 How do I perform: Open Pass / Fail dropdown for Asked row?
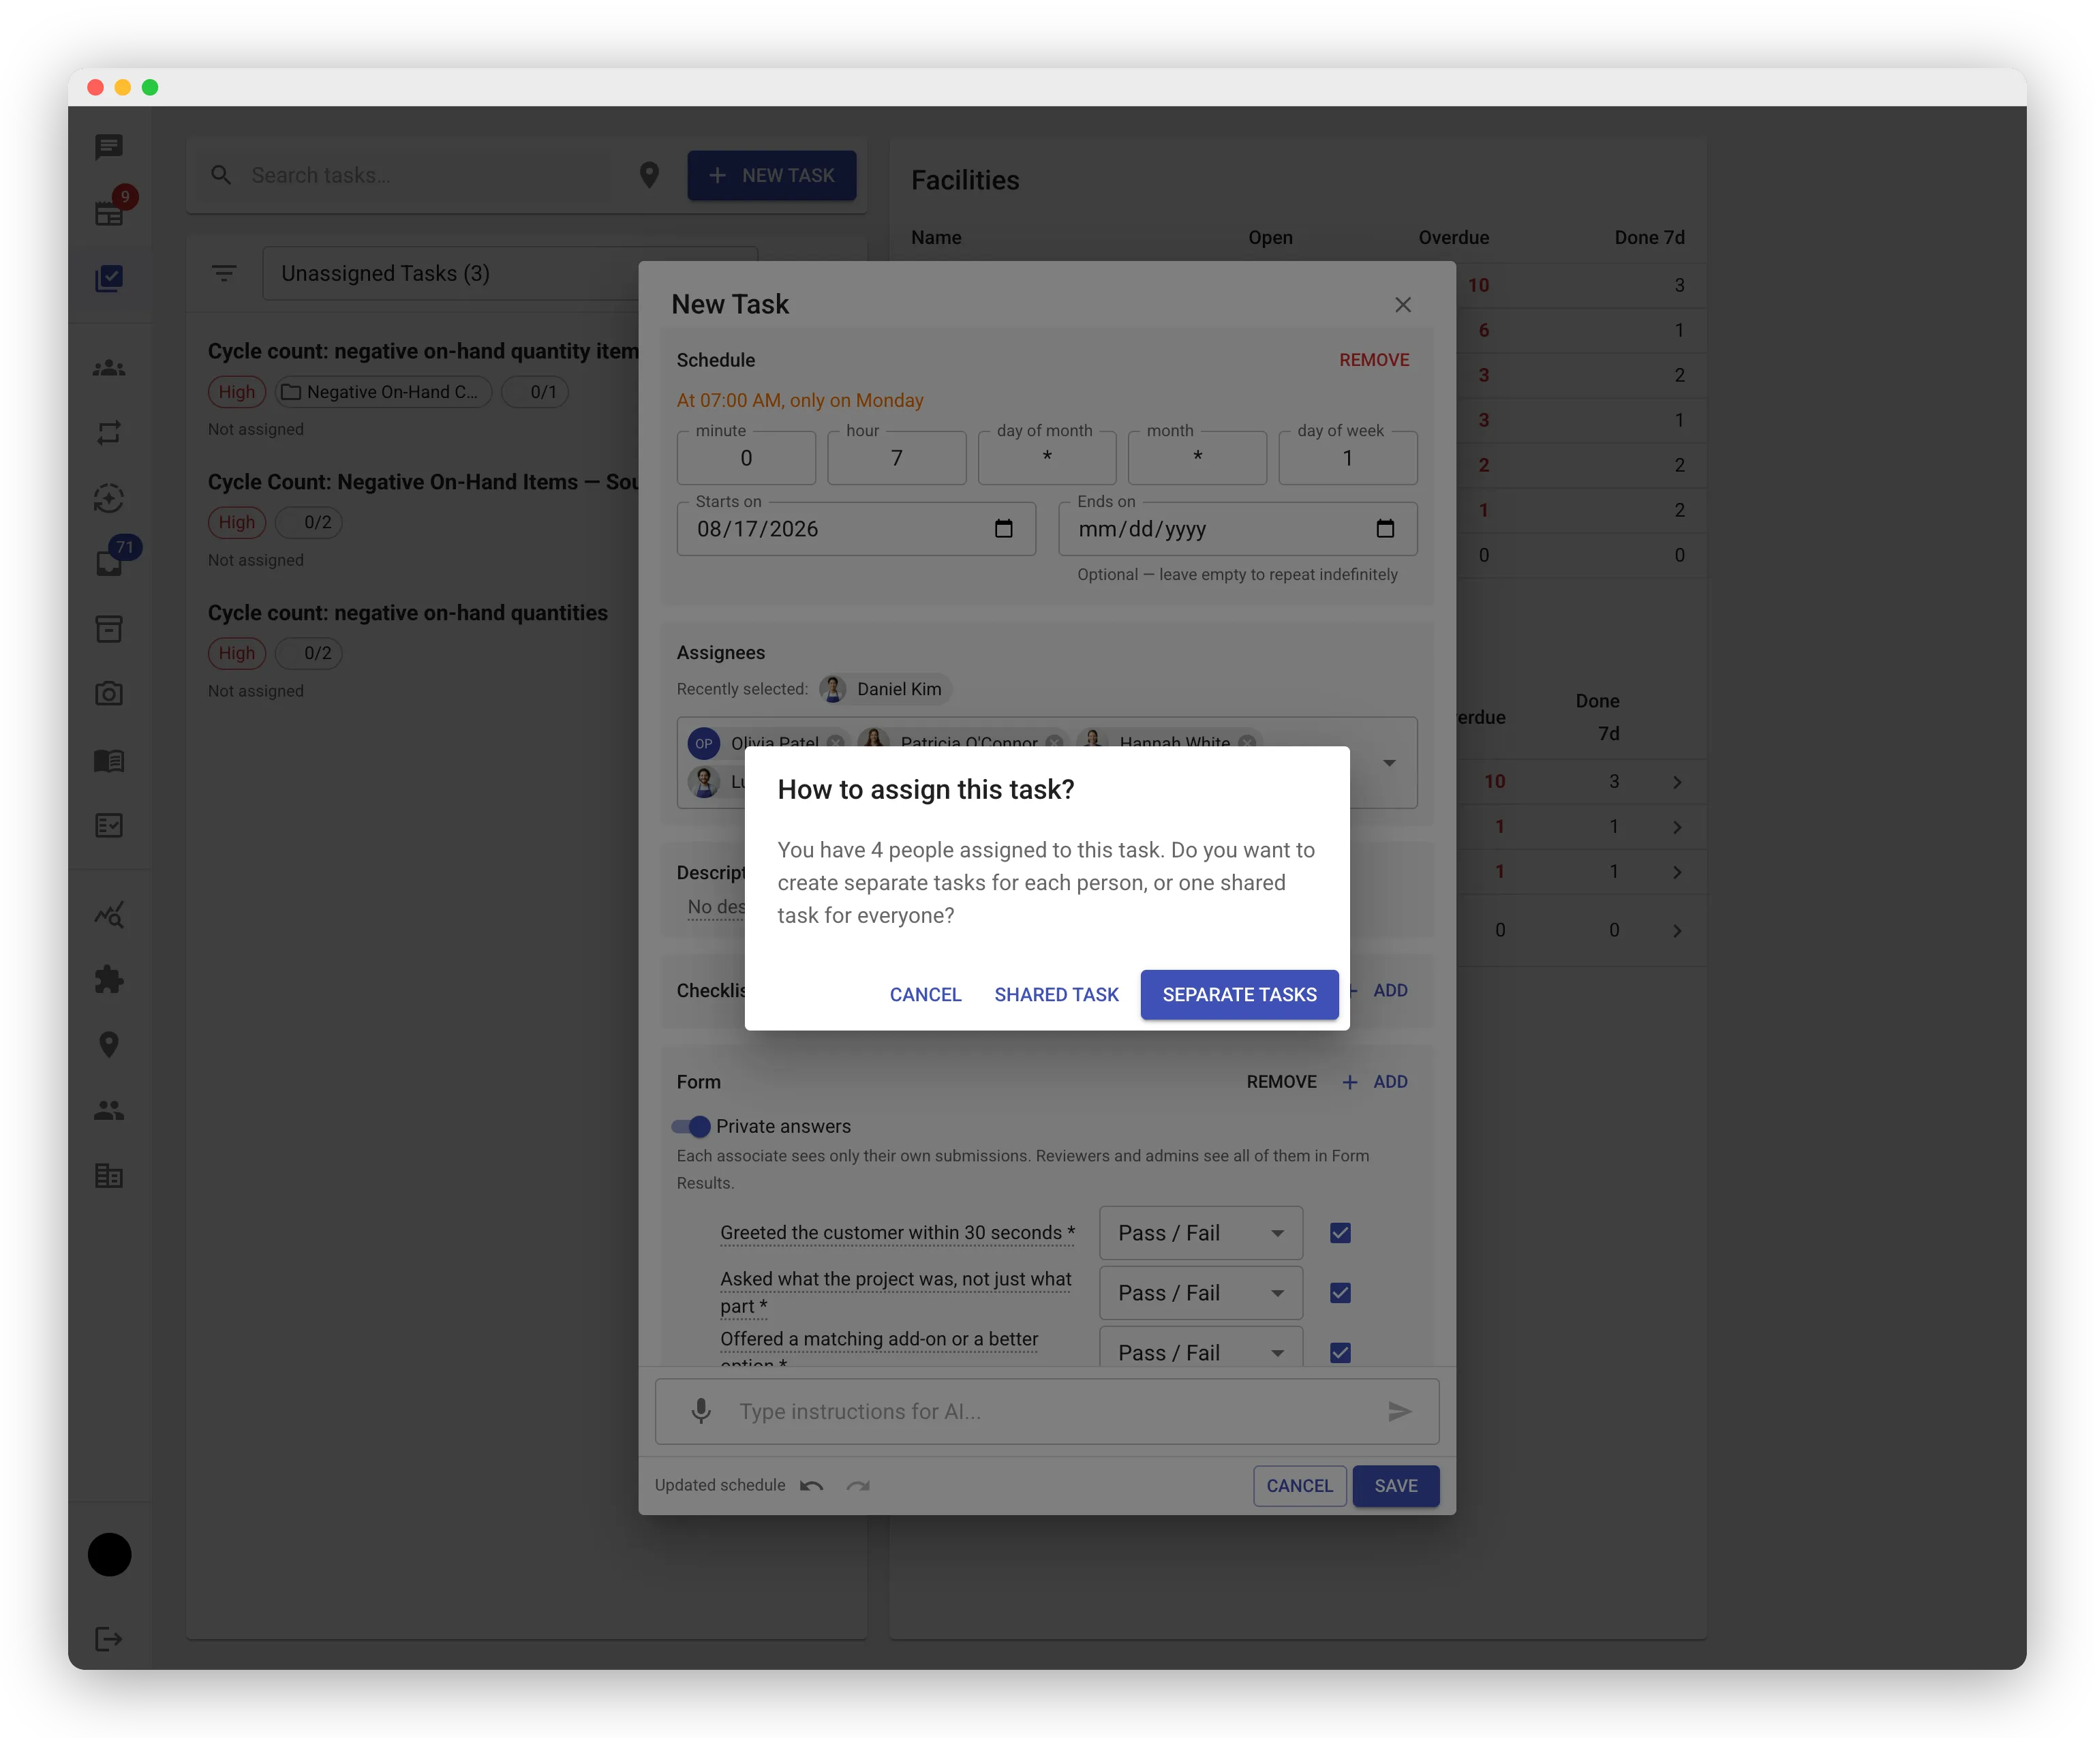click(1201, 1293)
